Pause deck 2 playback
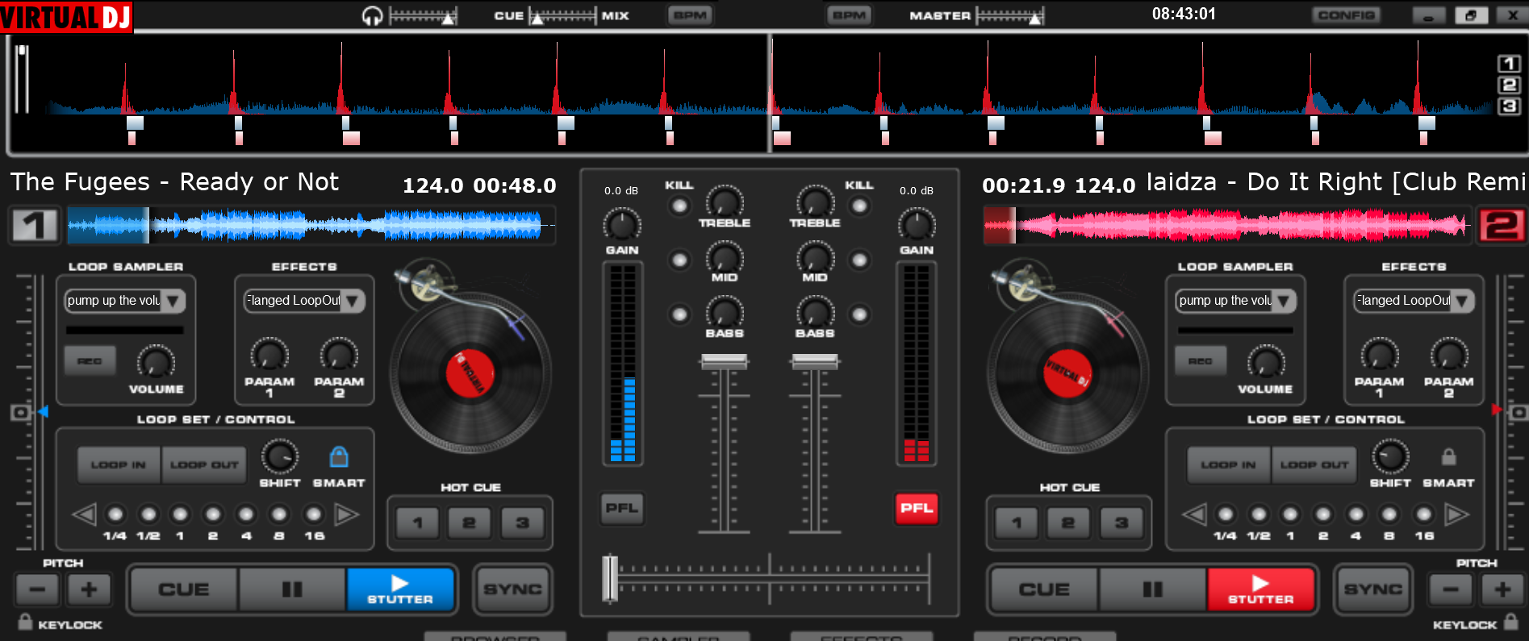1529x641 pixels. coord(1153,589)
